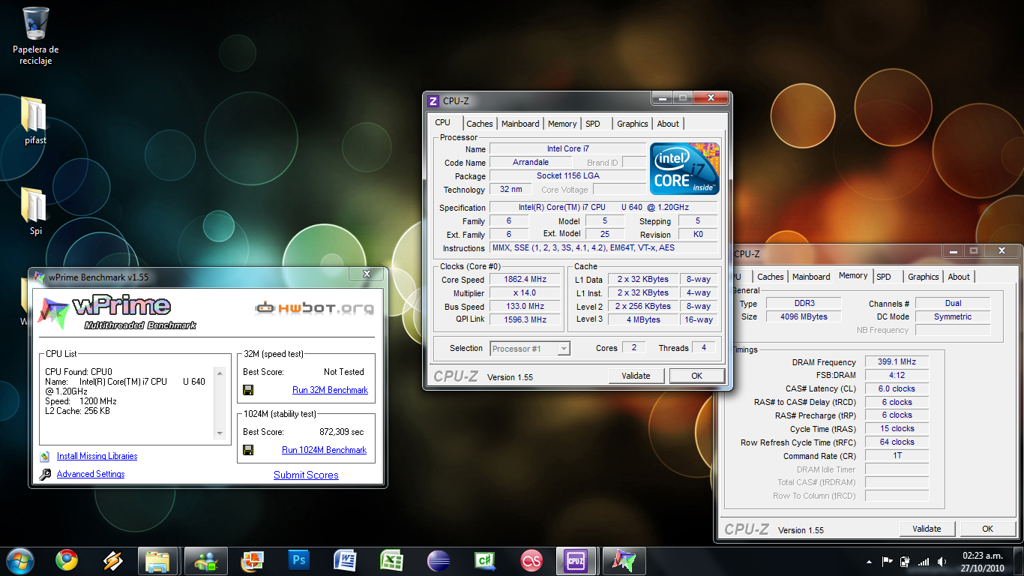
Task: Click the Core Speed value 1862.4 MHz
Action: point(525,279)
